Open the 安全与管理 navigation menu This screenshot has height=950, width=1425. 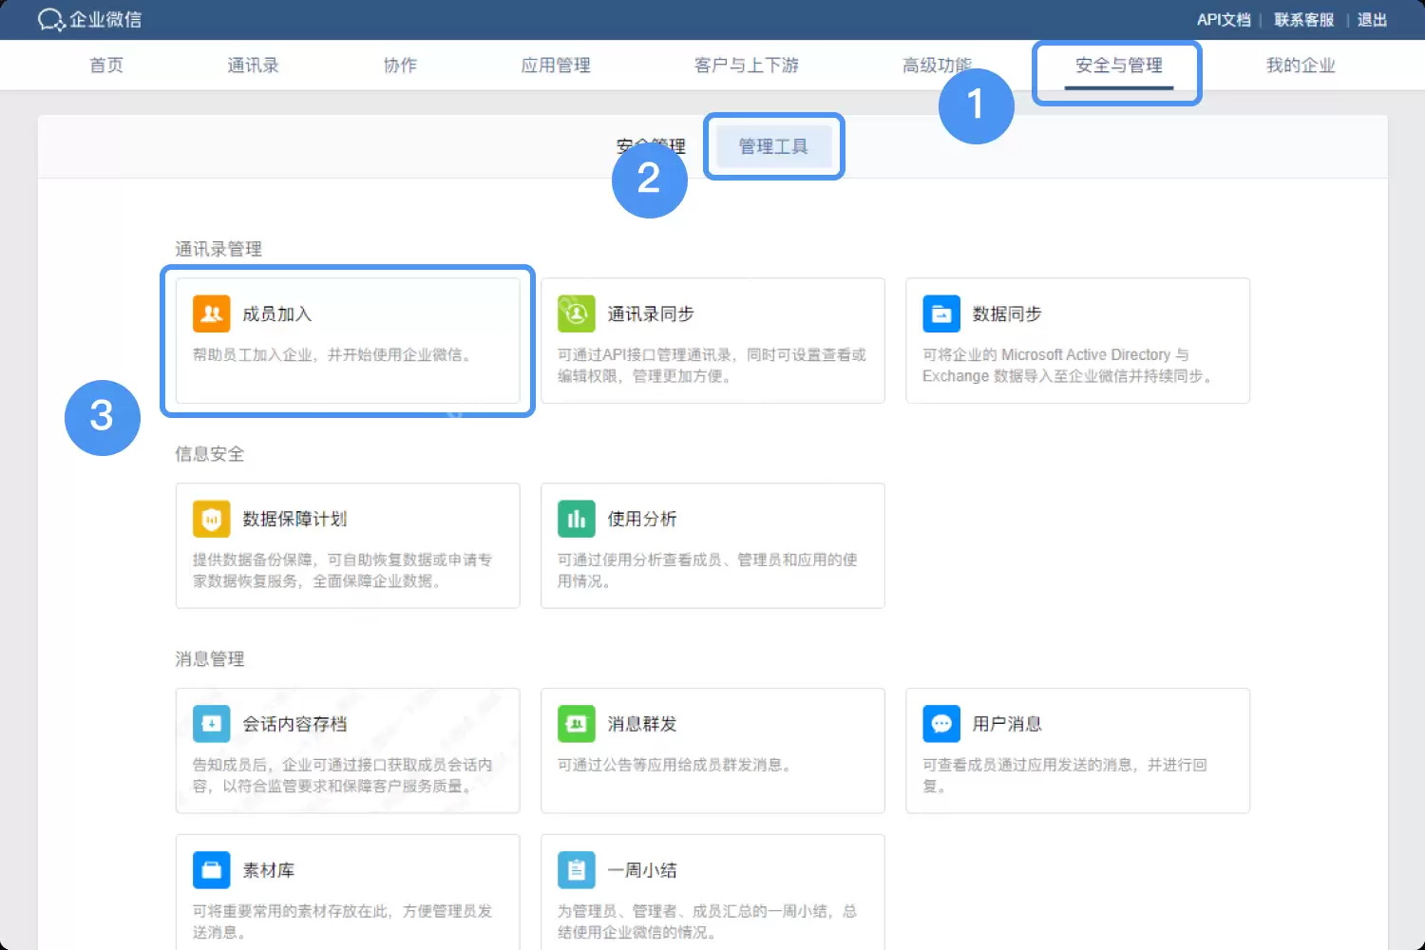tap(1116, 66)
